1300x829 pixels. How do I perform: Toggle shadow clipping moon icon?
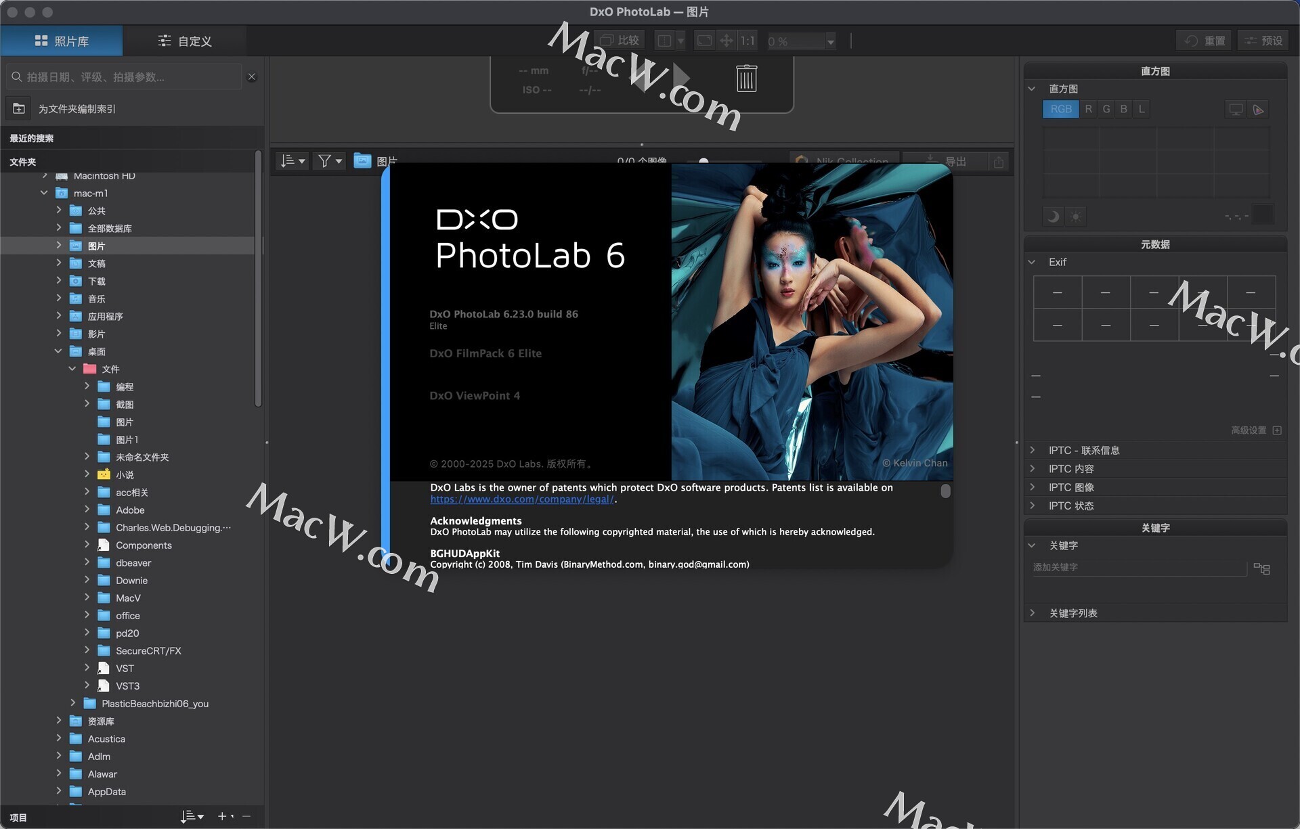pos(1053,217)
